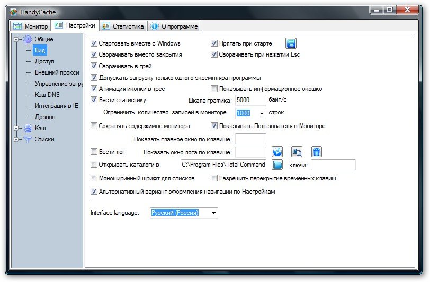430x282 pixels.
Task: Enable Сохранять содержимое монитора checkbox
Action: (94, 126)
